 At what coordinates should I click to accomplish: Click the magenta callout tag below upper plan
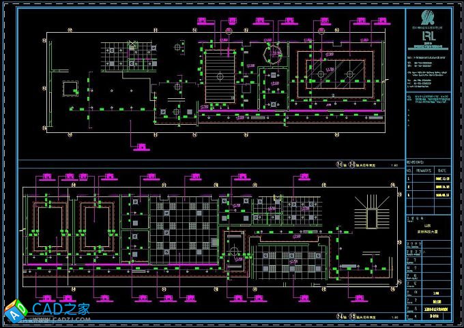141,145
